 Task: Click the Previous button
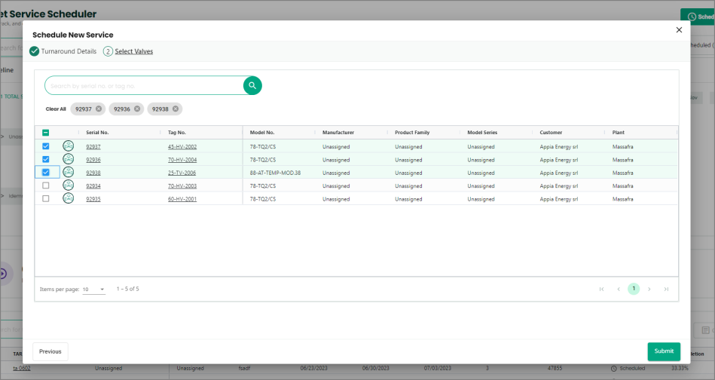click(50, 351)
